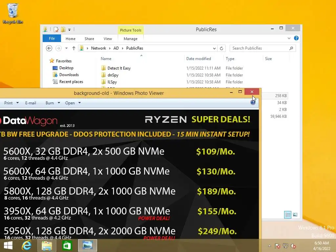336x252 pixels.
Task: Open the Recycle Bin desktop icon
Action: coord(13,13)
